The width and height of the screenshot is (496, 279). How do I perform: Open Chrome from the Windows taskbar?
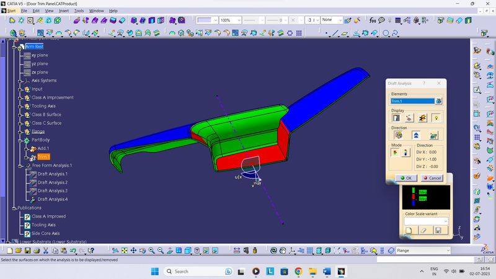[x=298, y=272]
